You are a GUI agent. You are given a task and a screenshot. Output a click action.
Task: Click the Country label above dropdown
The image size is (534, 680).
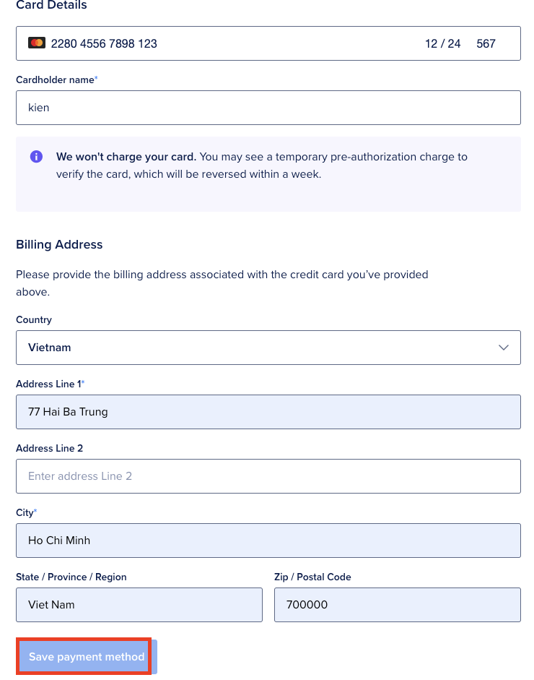tap(34, 320)
